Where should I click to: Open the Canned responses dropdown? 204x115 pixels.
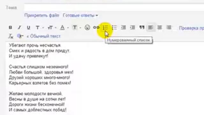(x=80, y=15)
